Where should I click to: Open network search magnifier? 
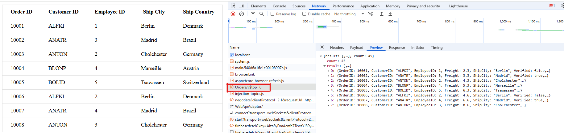pyautogui.click(x=261, y=14)
